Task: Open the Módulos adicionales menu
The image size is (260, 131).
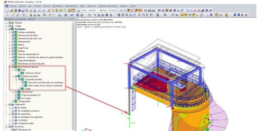Action: pyautogui.click(x=108, y=6)
